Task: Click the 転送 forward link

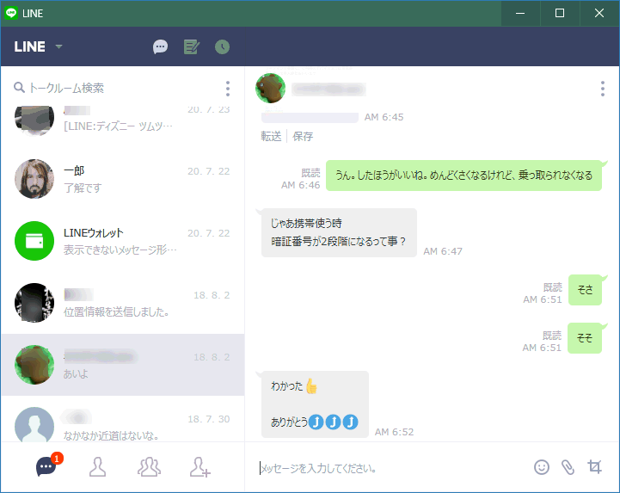Action: coord(271,136)
